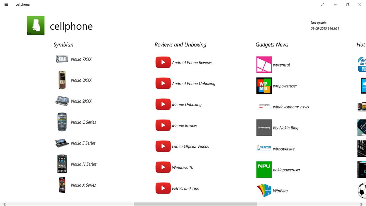Open the pink wpcentral logo
366x206 pixels.
tap(264, 65)
